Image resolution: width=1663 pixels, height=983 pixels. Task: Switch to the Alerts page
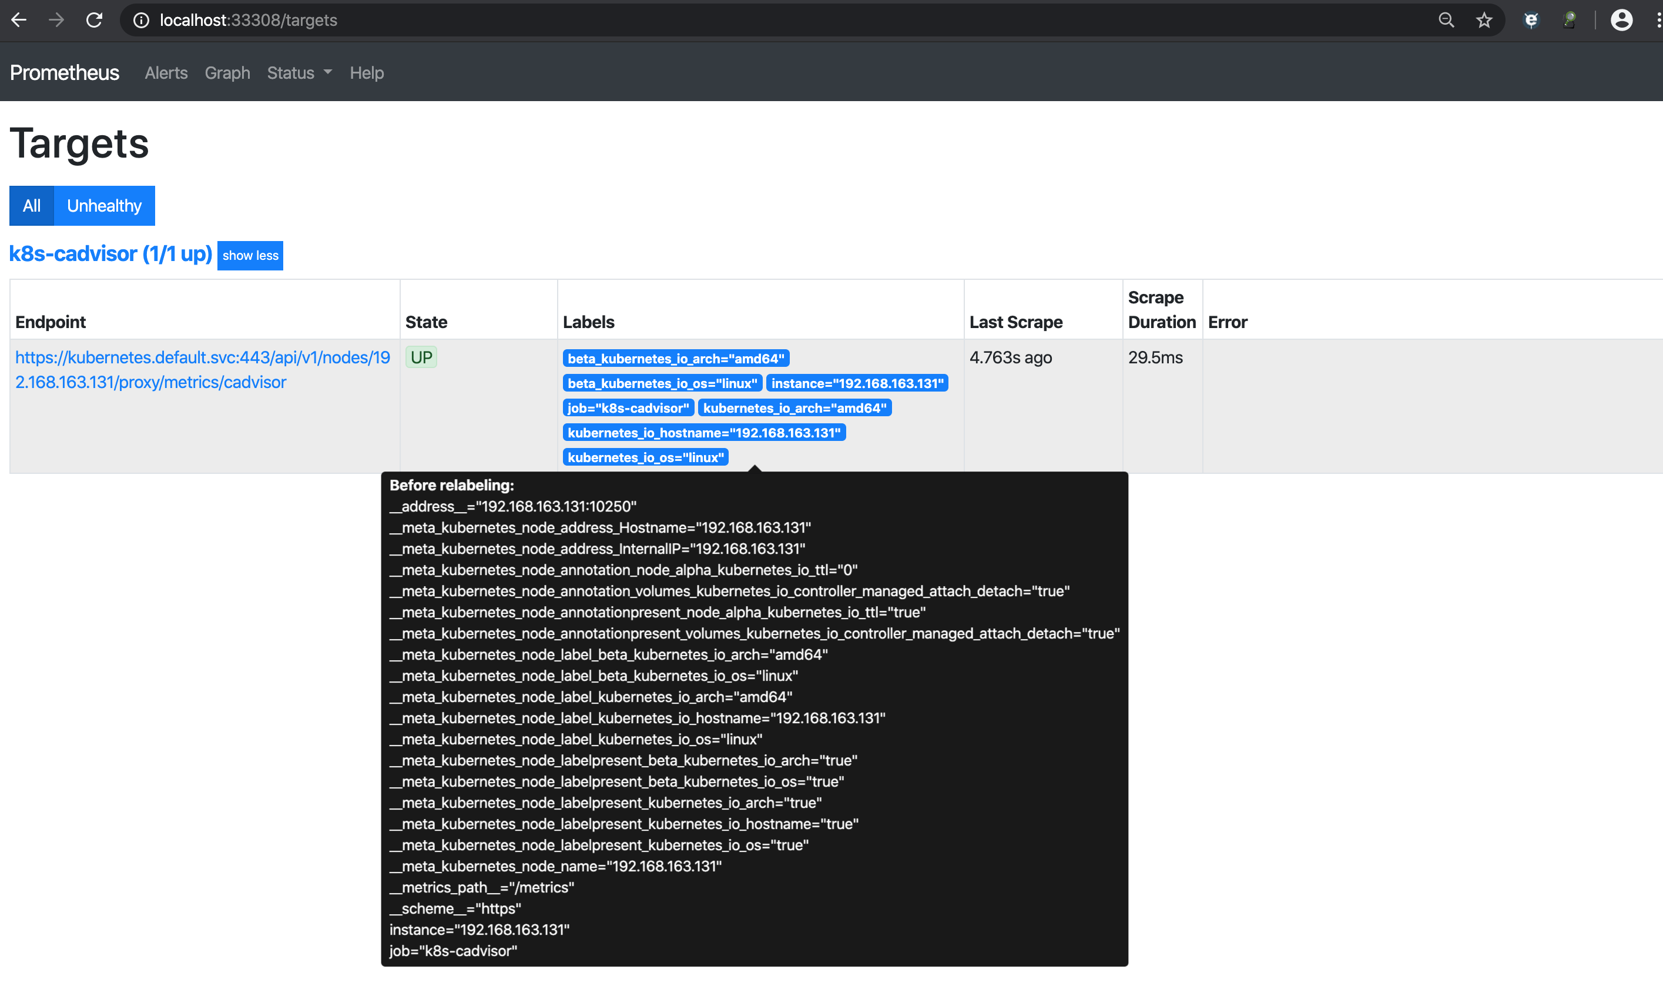166,73
